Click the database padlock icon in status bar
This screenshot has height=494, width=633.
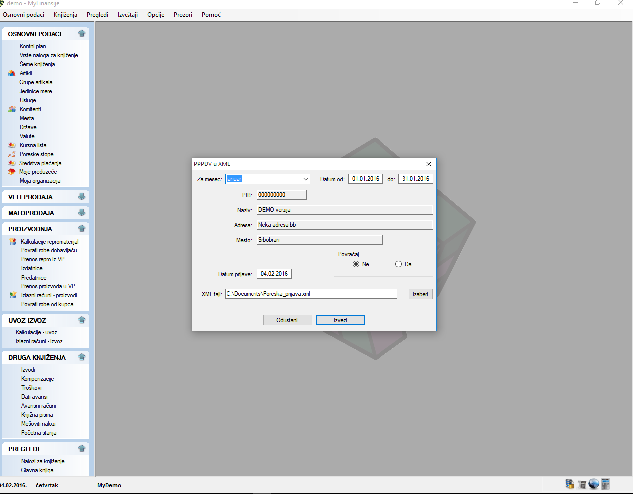coord(570,484)
